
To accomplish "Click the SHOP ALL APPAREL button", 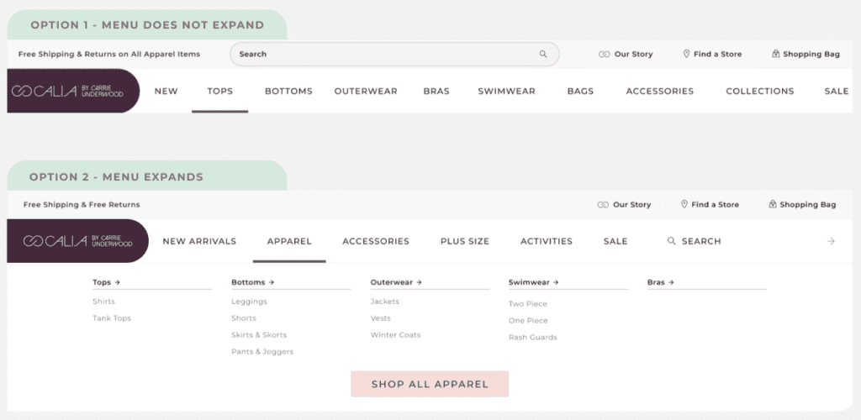I will point(430,385).
